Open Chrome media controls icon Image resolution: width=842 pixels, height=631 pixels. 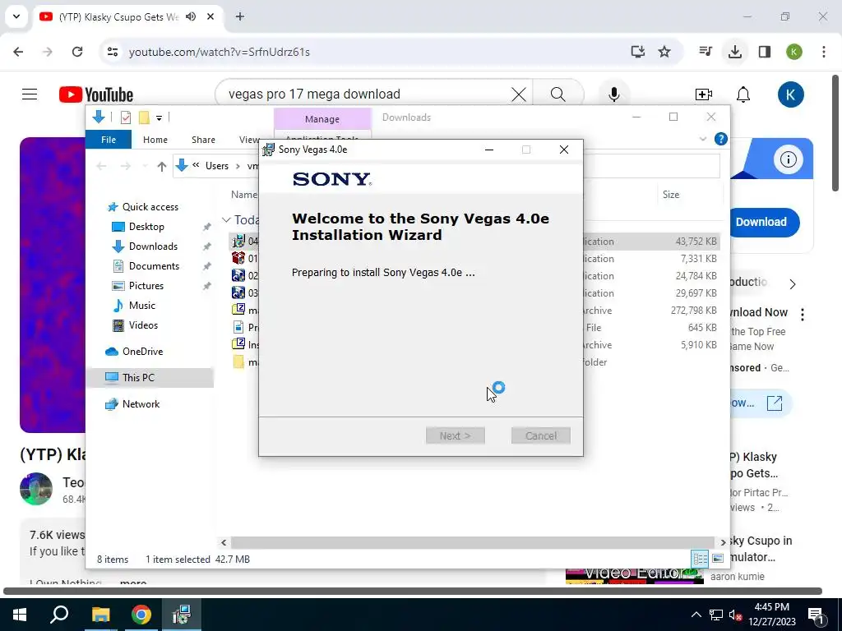pos(706,52)
